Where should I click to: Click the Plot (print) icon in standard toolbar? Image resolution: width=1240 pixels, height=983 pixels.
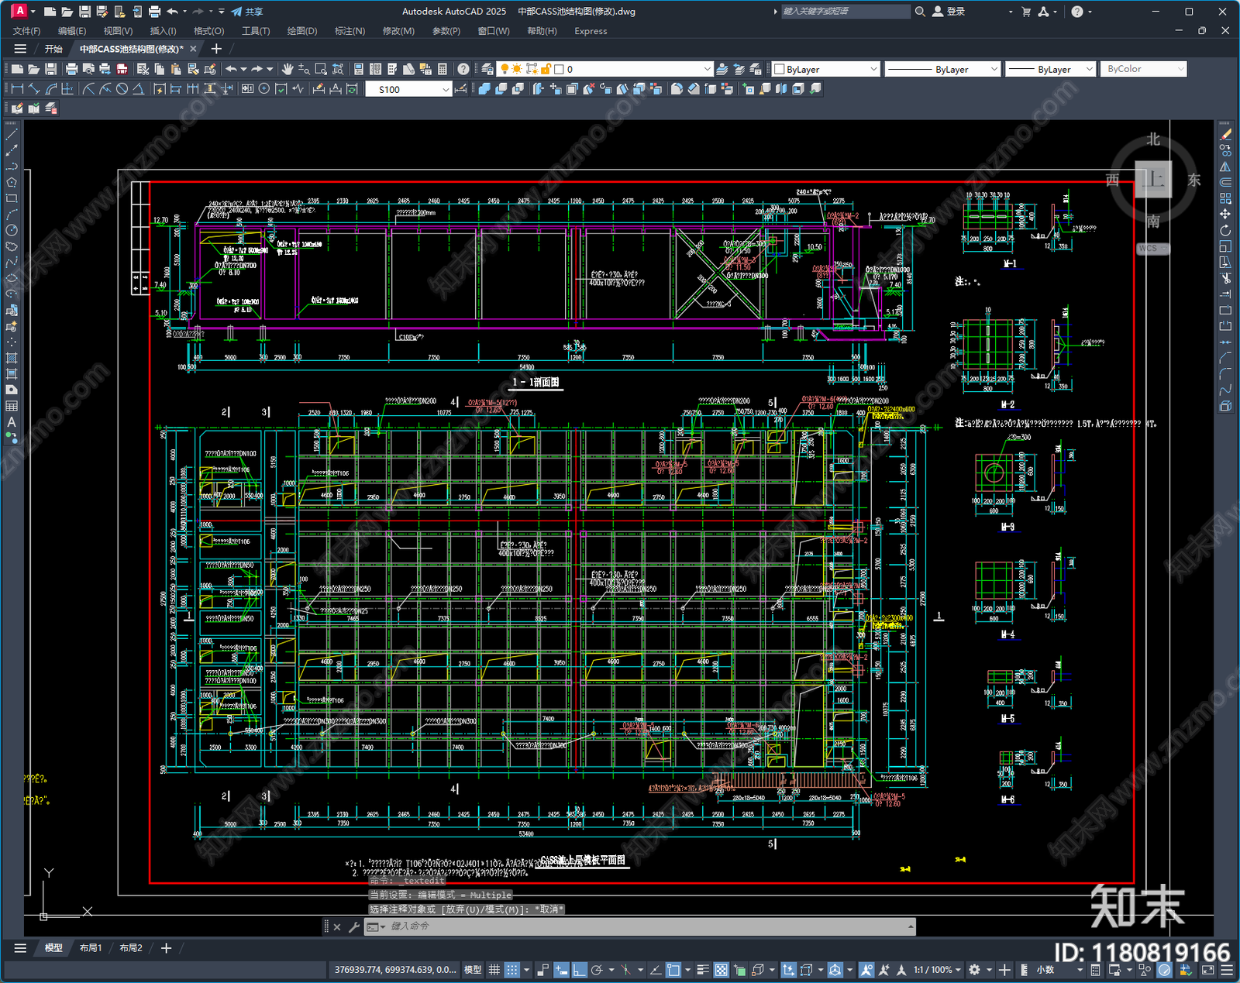click(71, 69)
